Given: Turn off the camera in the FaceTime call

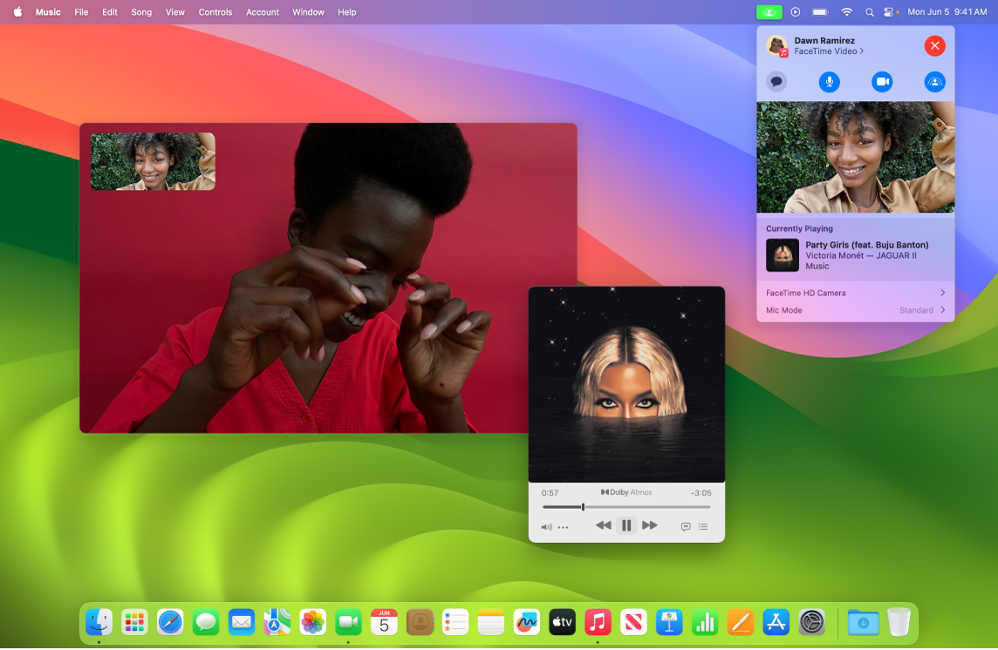Looking at the screenshot, I should pyautogui.click(x=882, y=82).
